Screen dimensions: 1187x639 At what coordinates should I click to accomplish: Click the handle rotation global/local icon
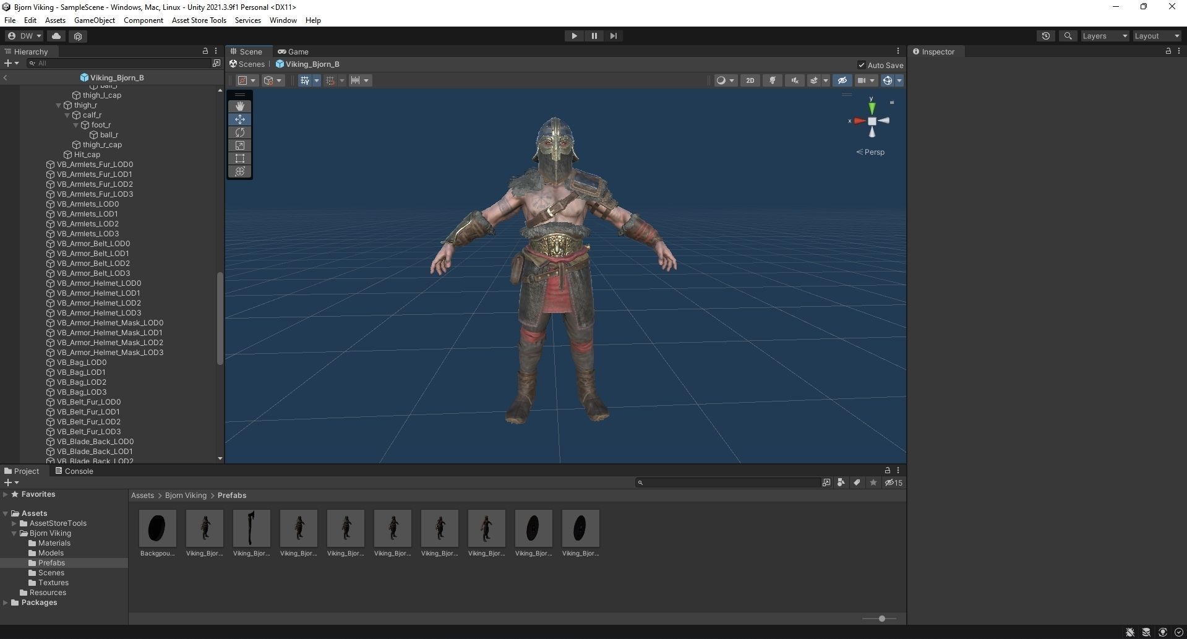point(268,80)
